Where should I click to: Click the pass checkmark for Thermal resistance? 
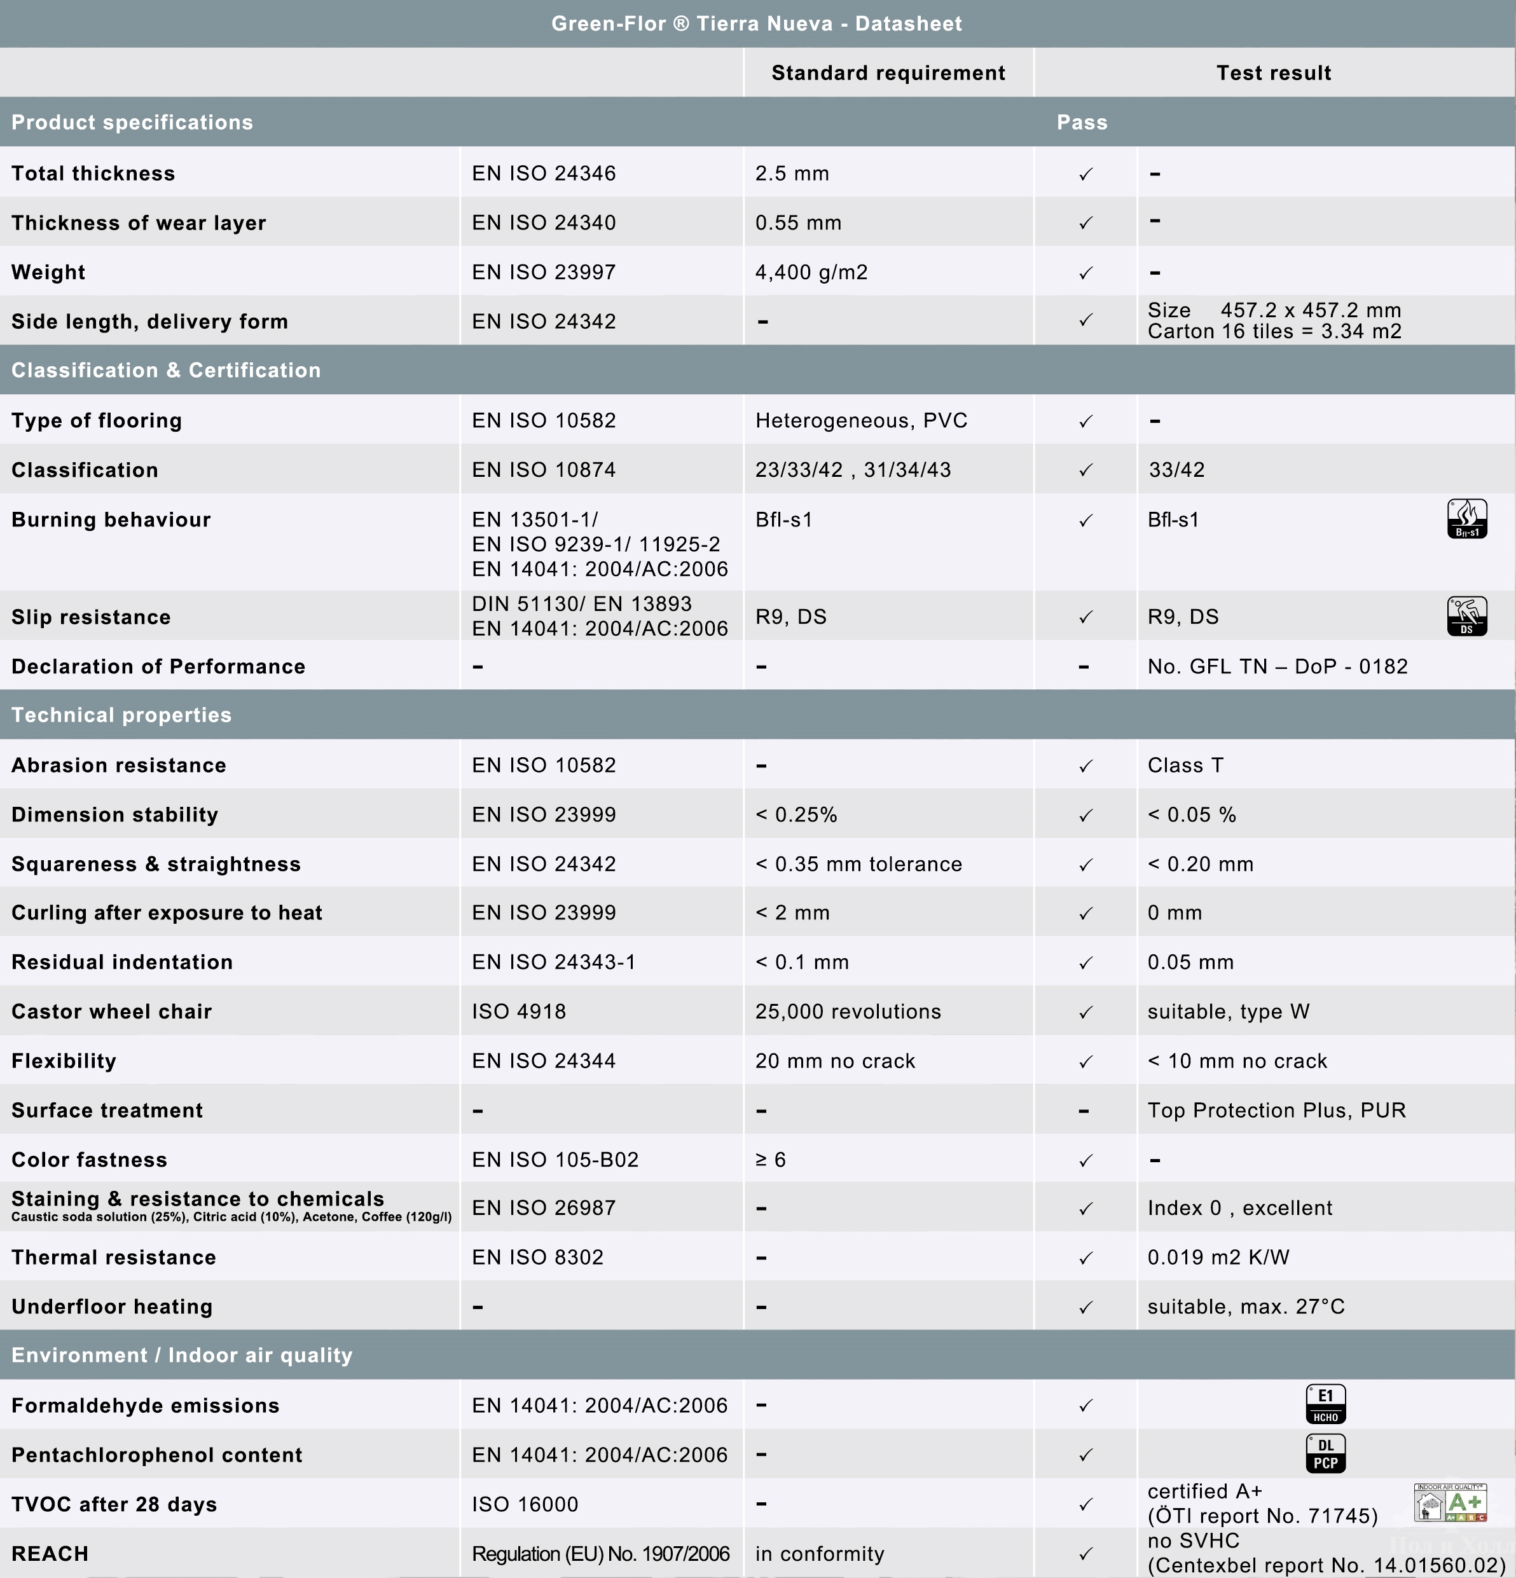click(1085, 1258)
